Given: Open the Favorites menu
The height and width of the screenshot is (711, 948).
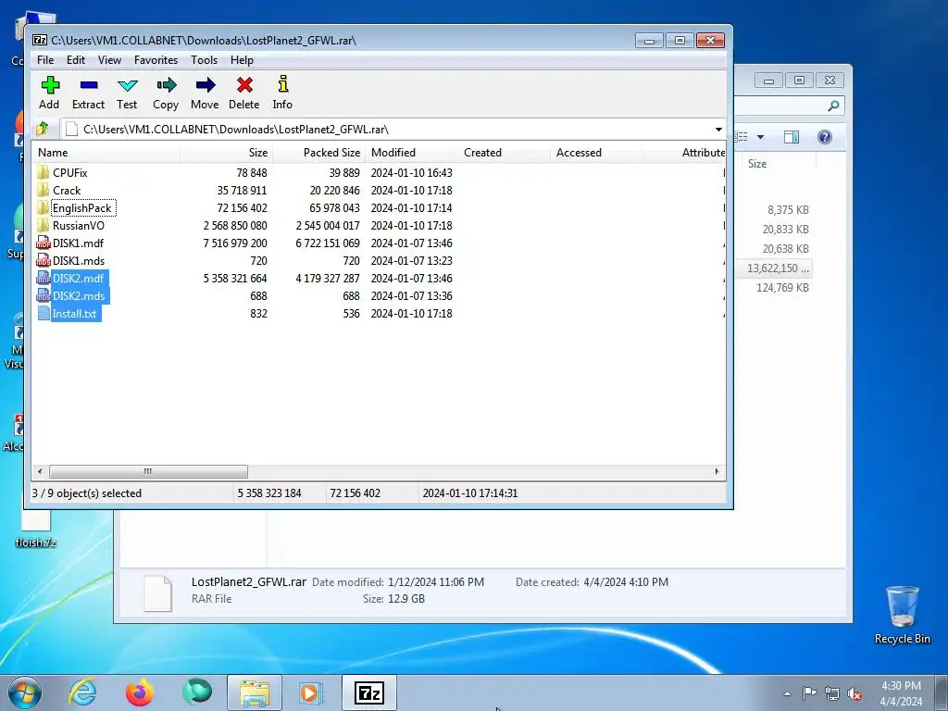Looking at the screenshot, I should coord(156,60).
